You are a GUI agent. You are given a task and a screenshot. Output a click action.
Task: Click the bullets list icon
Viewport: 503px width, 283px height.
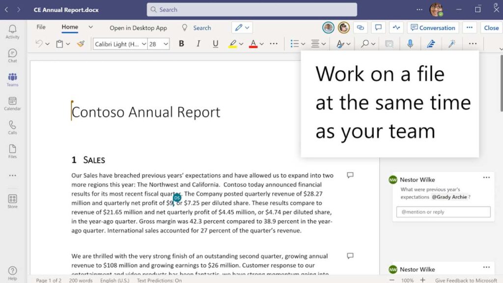[x=295, y=44]
